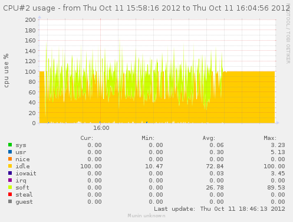Click the Cur: column header
Image resolution: width=293 pixels, height=222 pixels.
point(87,138)
